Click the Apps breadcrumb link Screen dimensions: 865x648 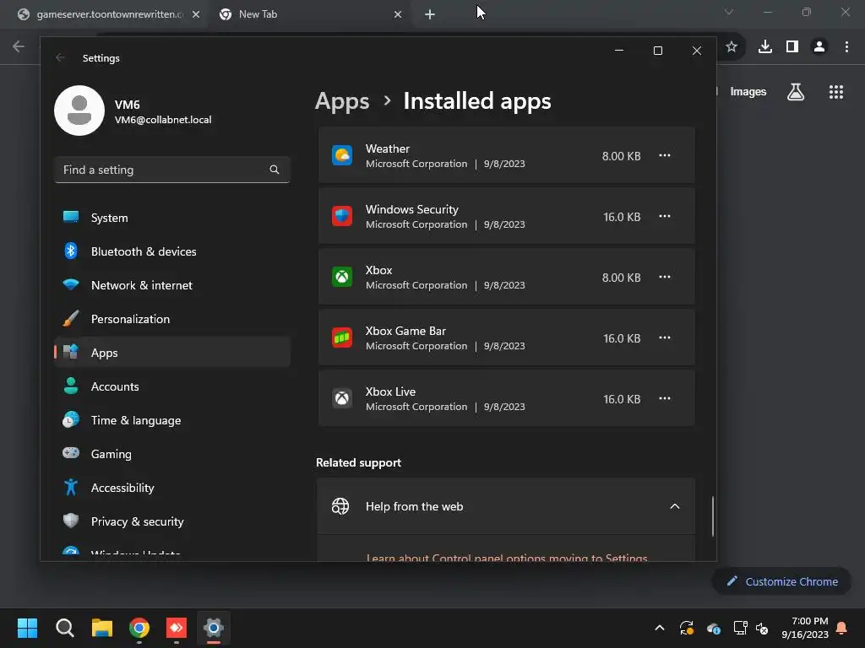click(342, 101)
